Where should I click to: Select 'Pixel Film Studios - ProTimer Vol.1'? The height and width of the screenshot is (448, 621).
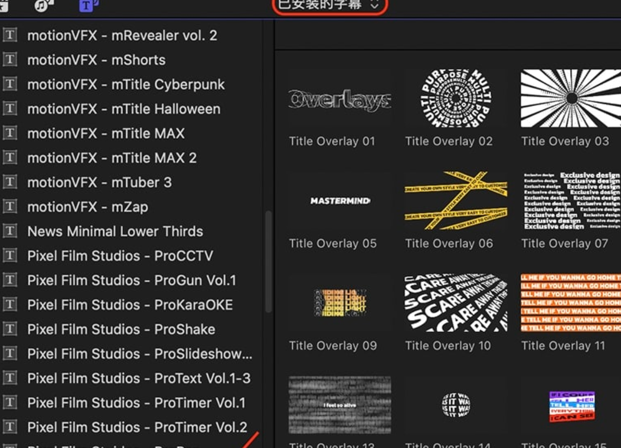click(136, 402)
